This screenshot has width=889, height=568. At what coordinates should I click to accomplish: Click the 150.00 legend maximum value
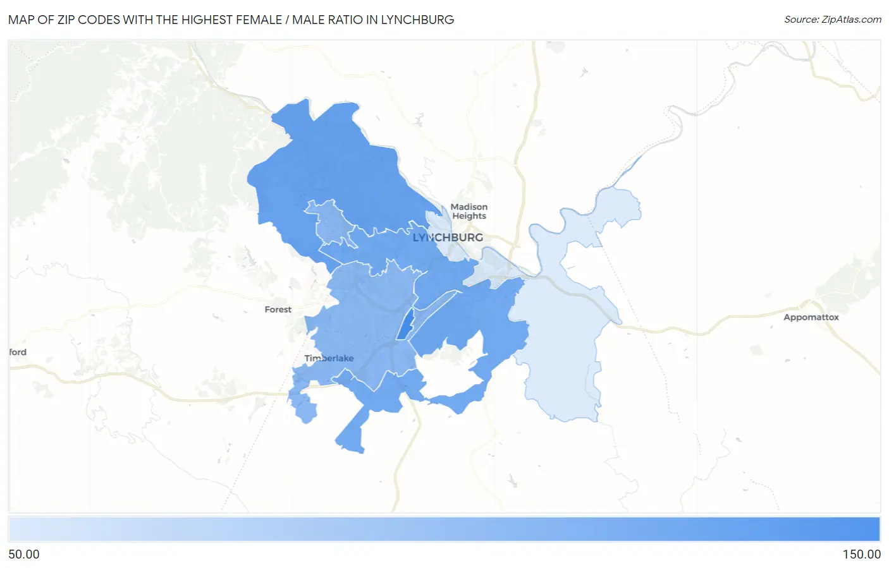(x=861, y=554)
